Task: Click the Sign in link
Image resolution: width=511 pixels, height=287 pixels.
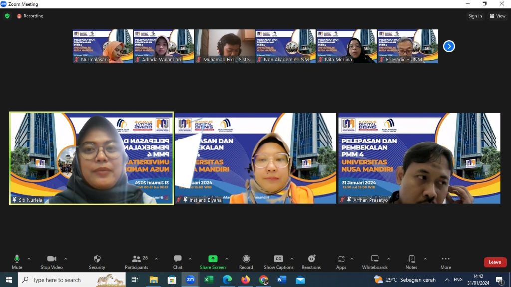Action: (475, 16)
